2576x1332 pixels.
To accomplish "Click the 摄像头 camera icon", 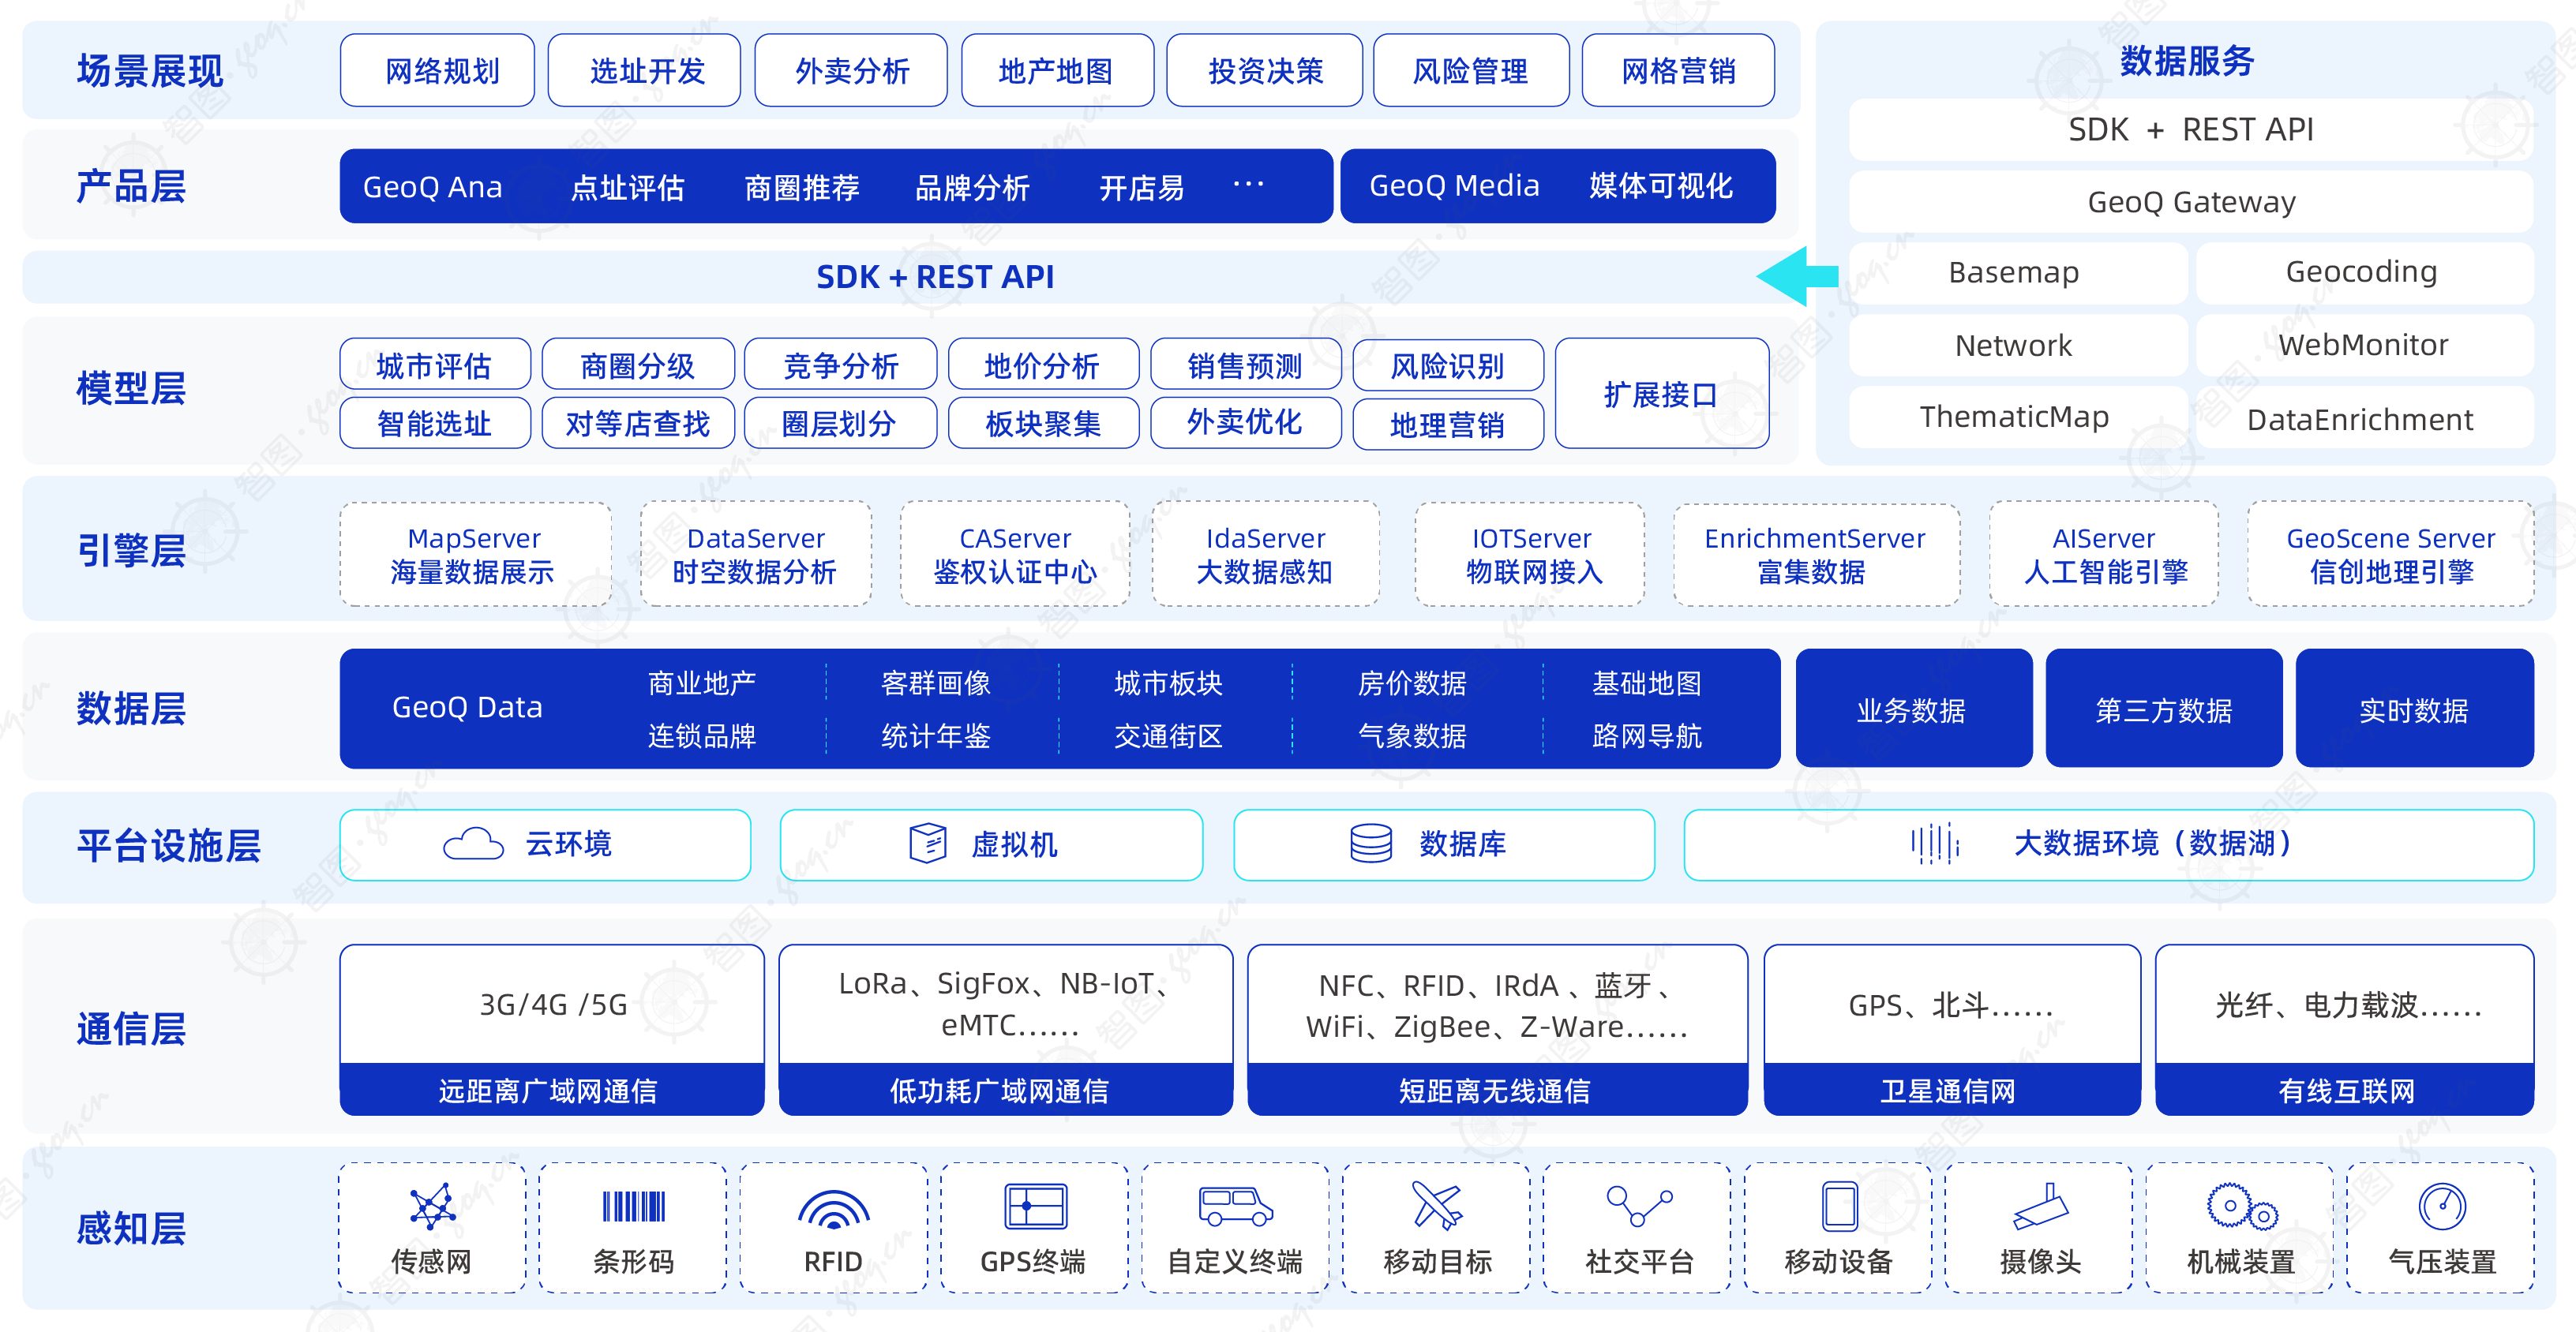I will pyautogui.click(x=2040, y=1206).
